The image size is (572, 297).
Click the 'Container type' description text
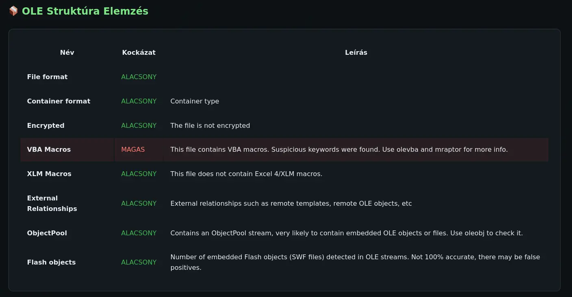pos(195,101)
